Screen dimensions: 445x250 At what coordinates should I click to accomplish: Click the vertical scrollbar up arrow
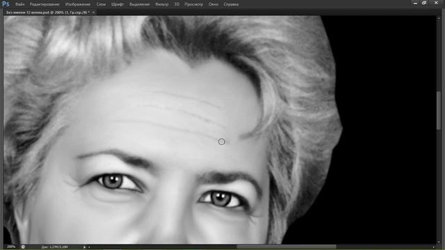[439, 18]
